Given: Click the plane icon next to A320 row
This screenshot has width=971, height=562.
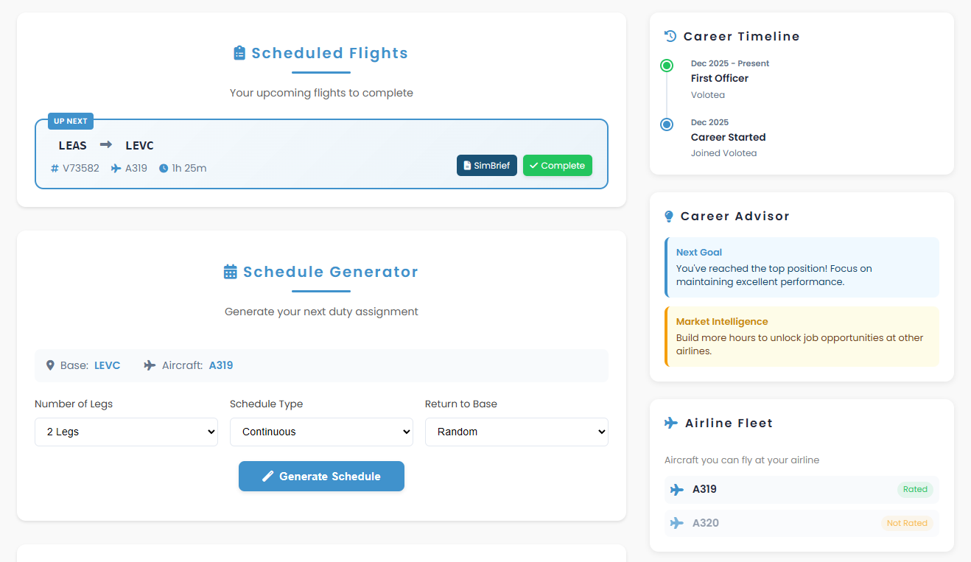Looking at the screenshot, I should point(677,523).
